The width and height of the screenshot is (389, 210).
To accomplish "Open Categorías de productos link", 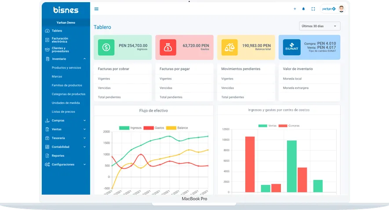I will point(69,94).
